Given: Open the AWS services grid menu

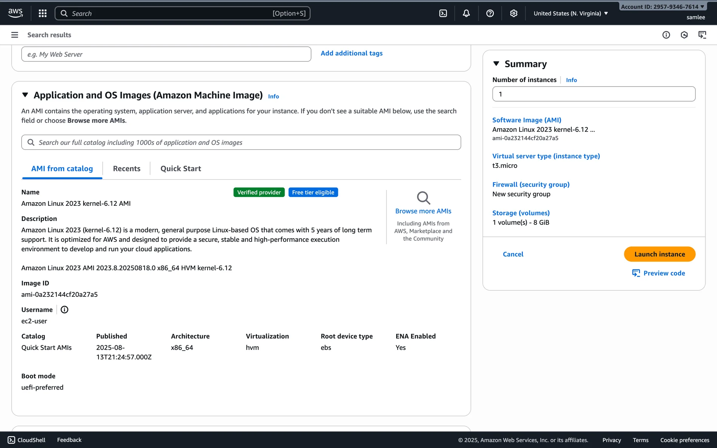Looking at the screenshot, I should click(43, 13).
